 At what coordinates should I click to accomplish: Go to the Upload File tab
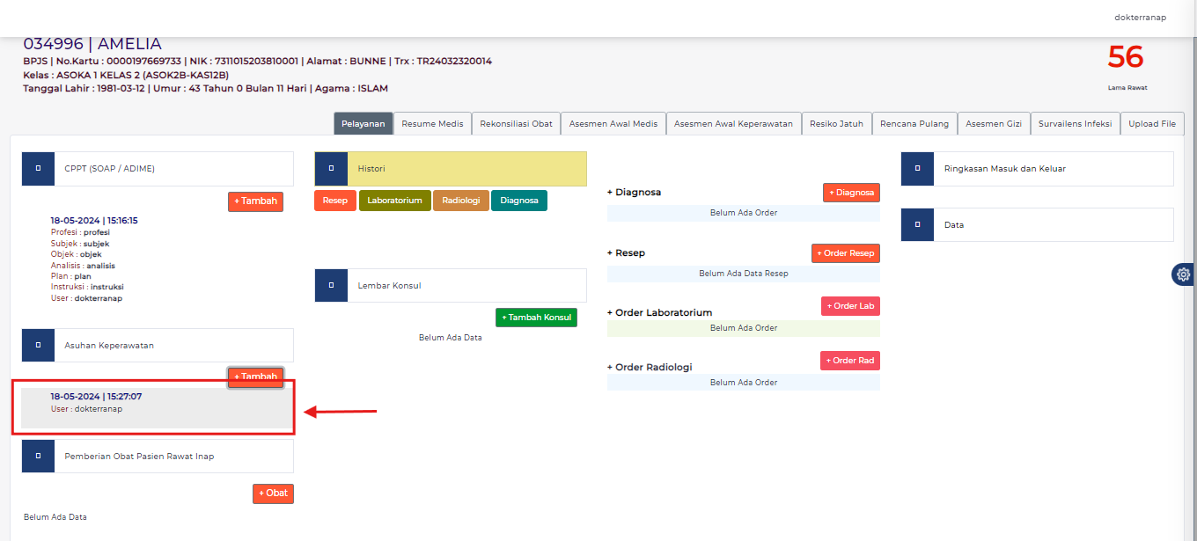pyautogui.click(x=1151, y=124)
